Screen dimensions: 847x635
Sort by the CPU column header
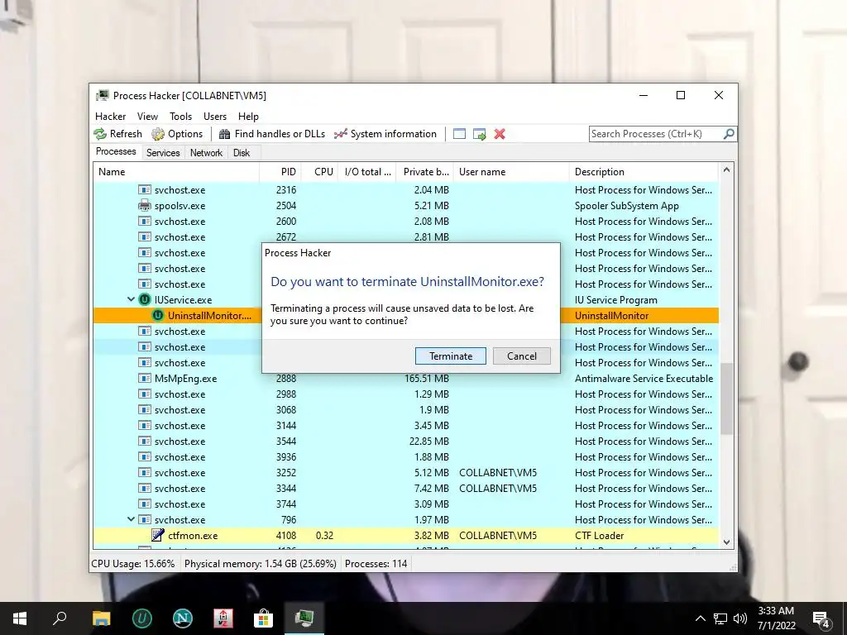pos(320,172)
